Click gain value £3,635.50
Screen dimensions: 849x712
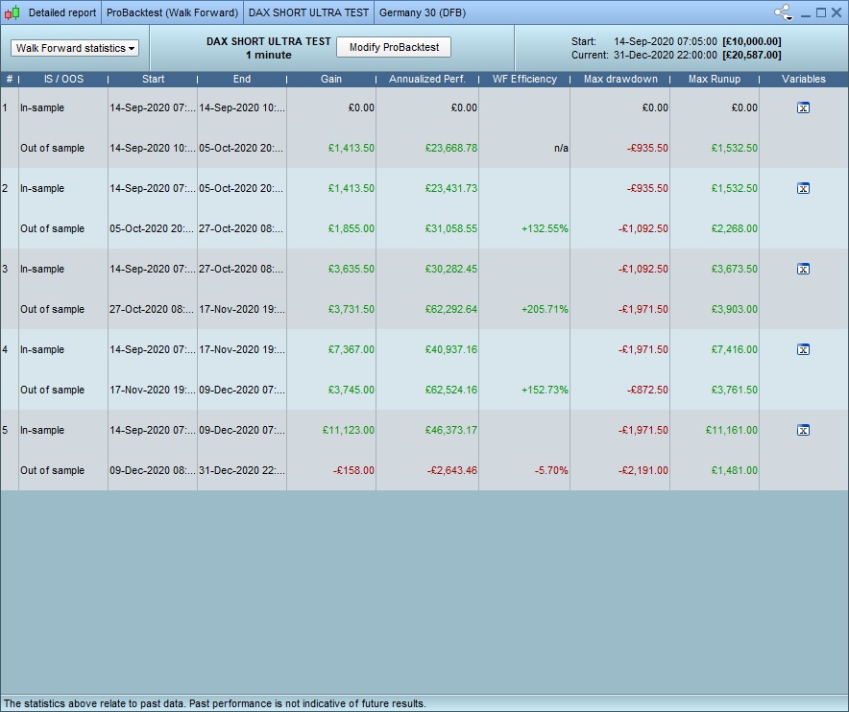click(x=351, y=269)
